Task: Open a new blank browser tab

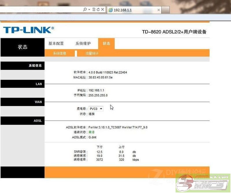Action: tap(165, 10)
